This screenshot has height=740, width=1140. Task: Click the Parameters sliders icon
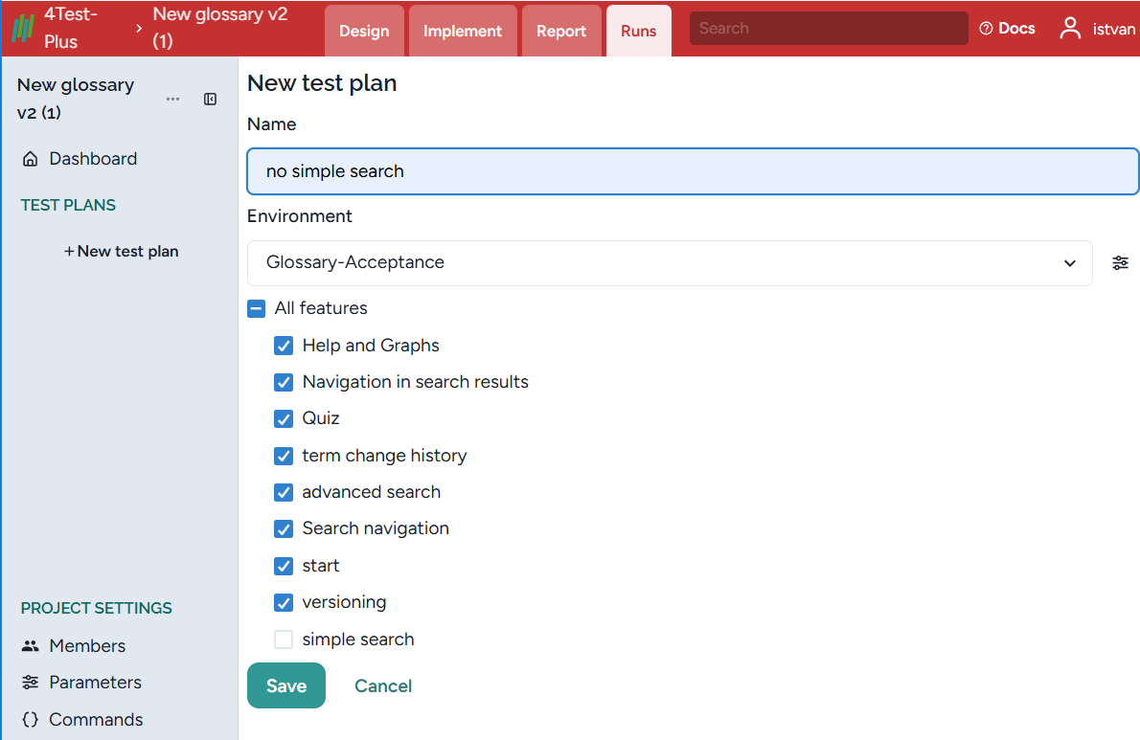(31, 683)
